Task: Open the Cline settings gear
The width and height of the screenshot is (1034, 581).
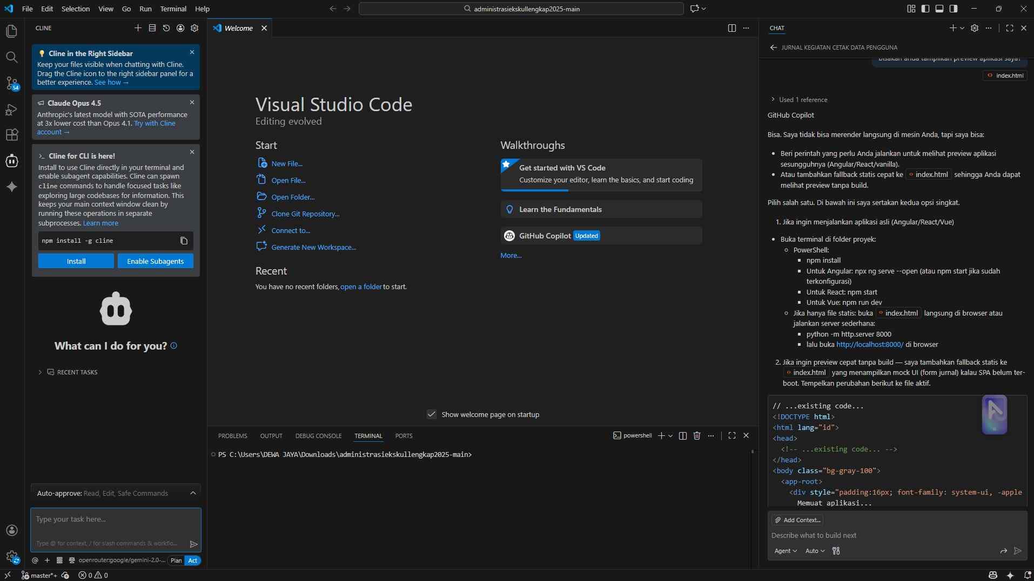Action: (x=194, y=28)
